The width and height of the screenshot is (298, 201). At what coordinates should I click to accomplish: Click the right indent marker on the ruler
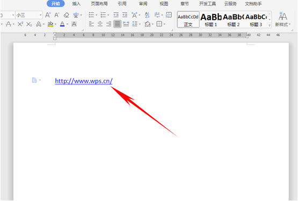[x=247, y=37]
